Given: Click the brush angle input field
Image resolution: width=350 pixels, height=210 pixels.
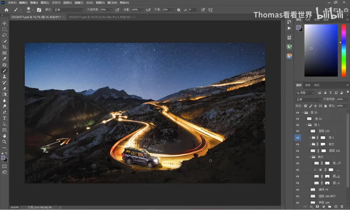Looking at the screenshot, I should coord(192,10).
